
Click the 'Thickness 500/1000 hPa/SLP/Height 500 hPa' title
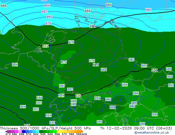tap(45, 128)
